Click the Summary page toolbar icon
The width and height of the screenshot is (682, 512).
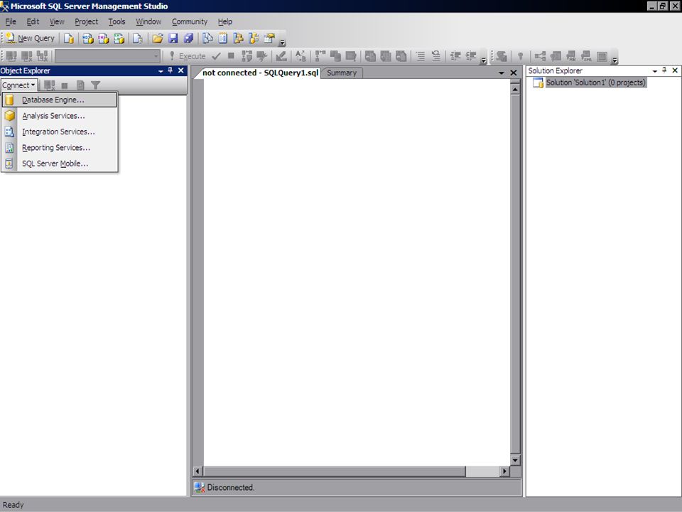pos(222,38)
